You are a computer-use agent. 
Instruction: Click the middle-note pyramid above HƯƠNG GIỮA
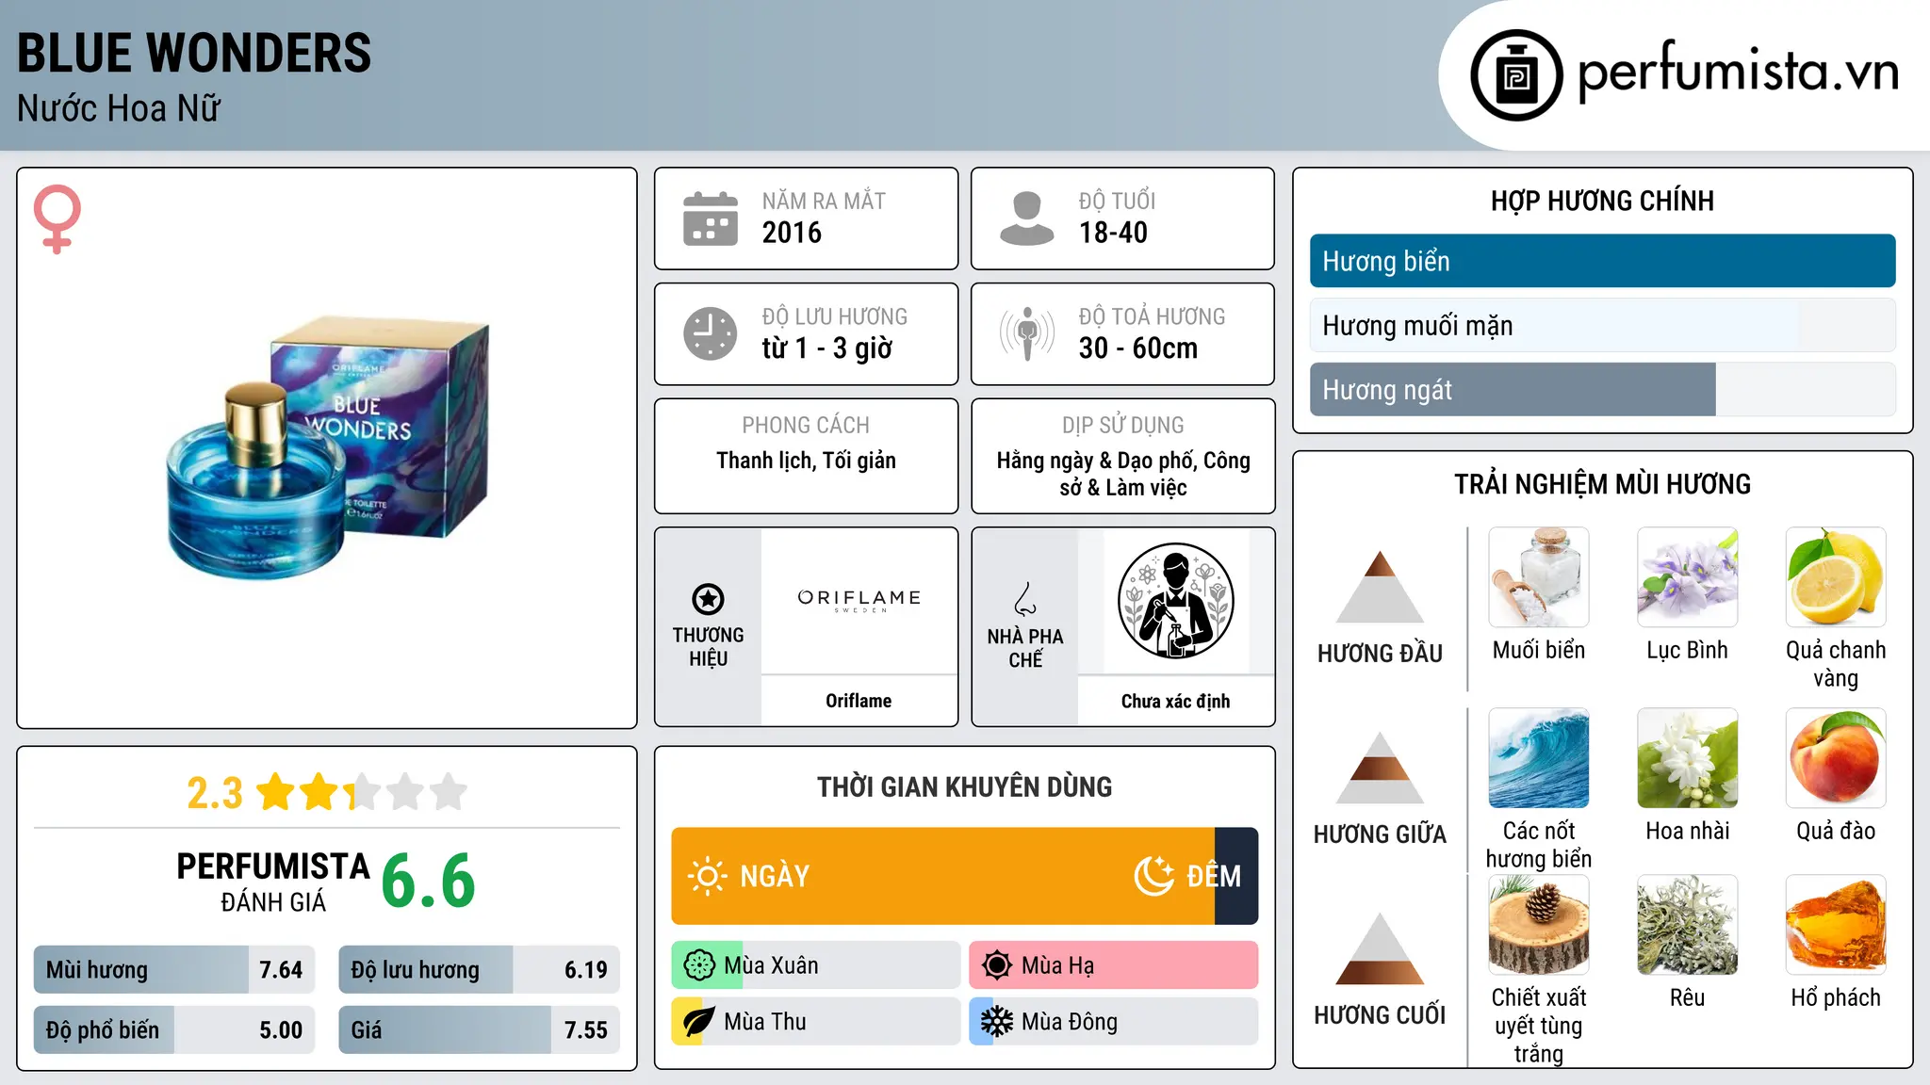pyautogui.click(x=1380, y=768)
